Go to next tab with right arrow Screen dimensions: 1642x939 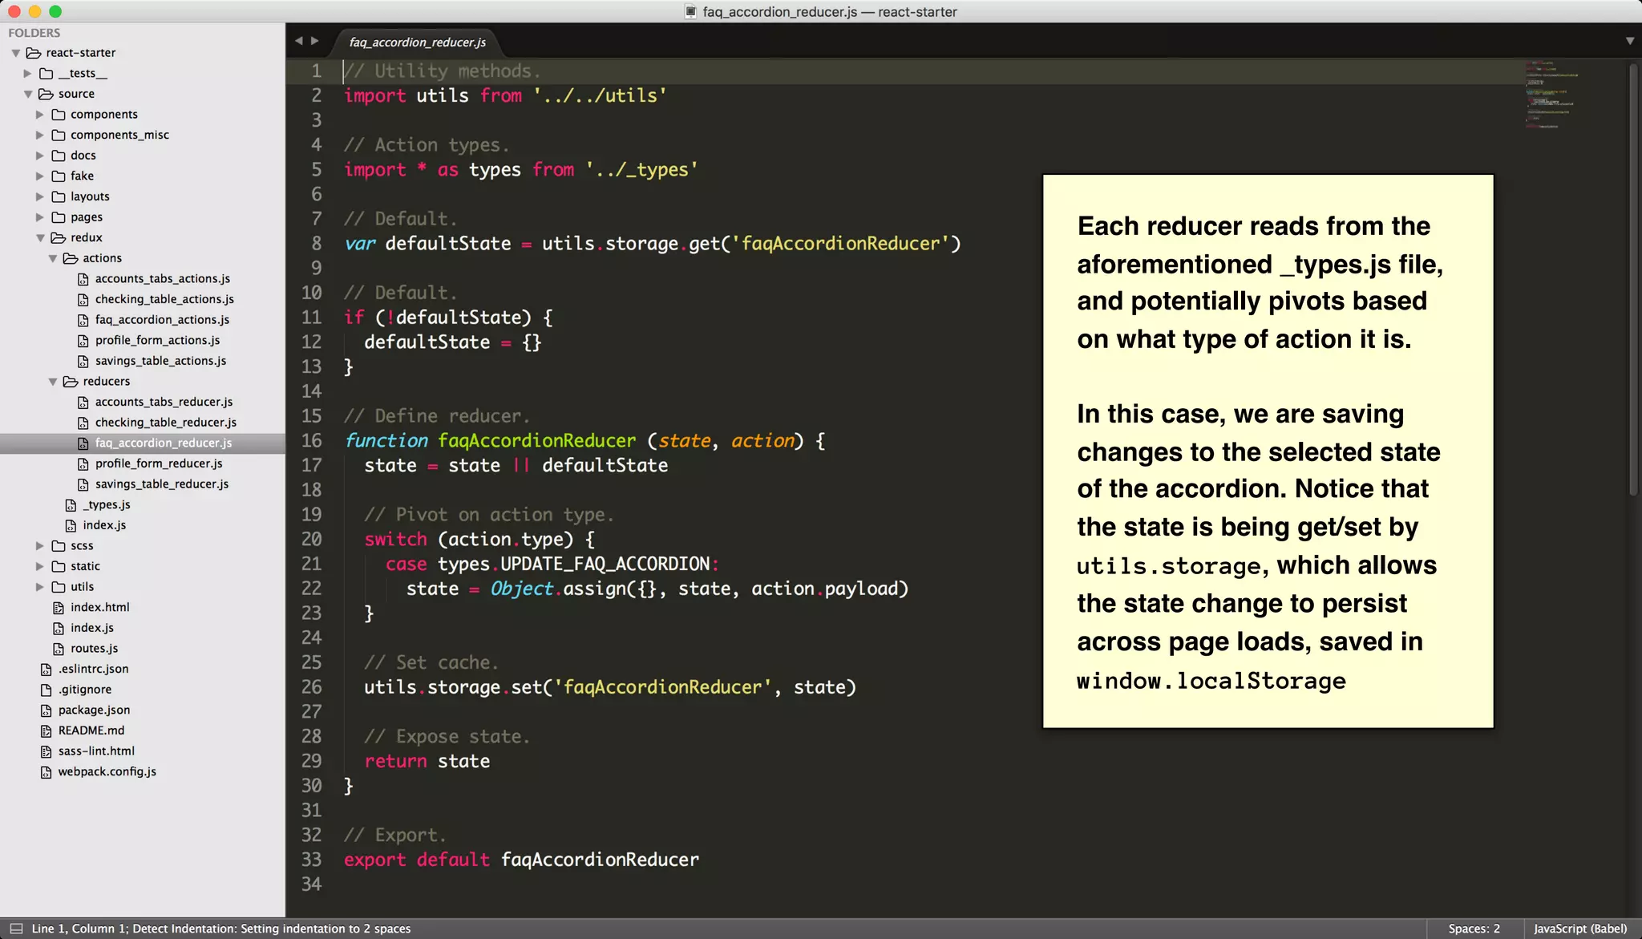point(315,41)
